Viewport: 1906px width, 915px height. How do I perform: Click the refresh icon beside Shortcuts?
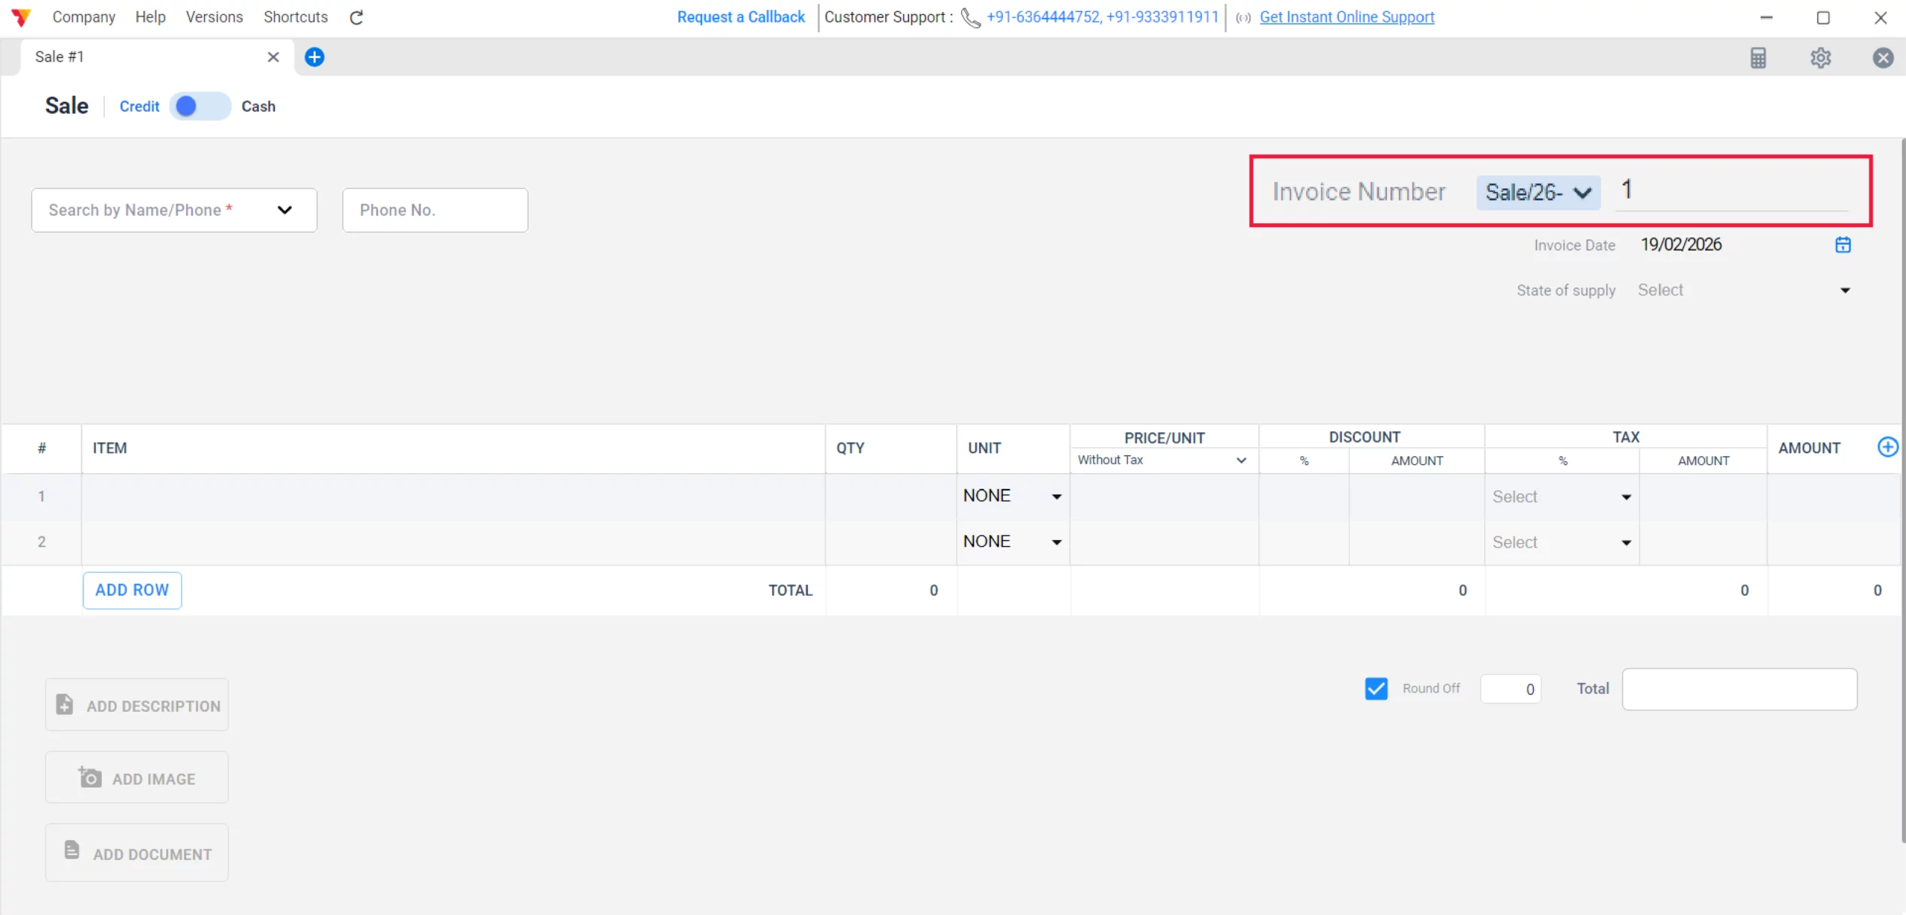click(357, 17)
